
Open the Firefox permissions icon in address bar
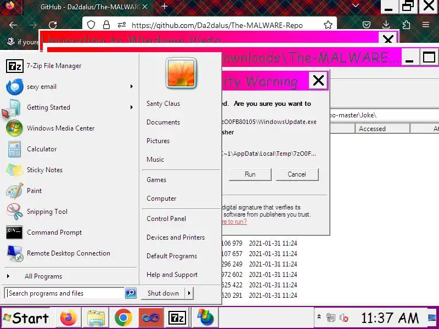tap(122, 25)
